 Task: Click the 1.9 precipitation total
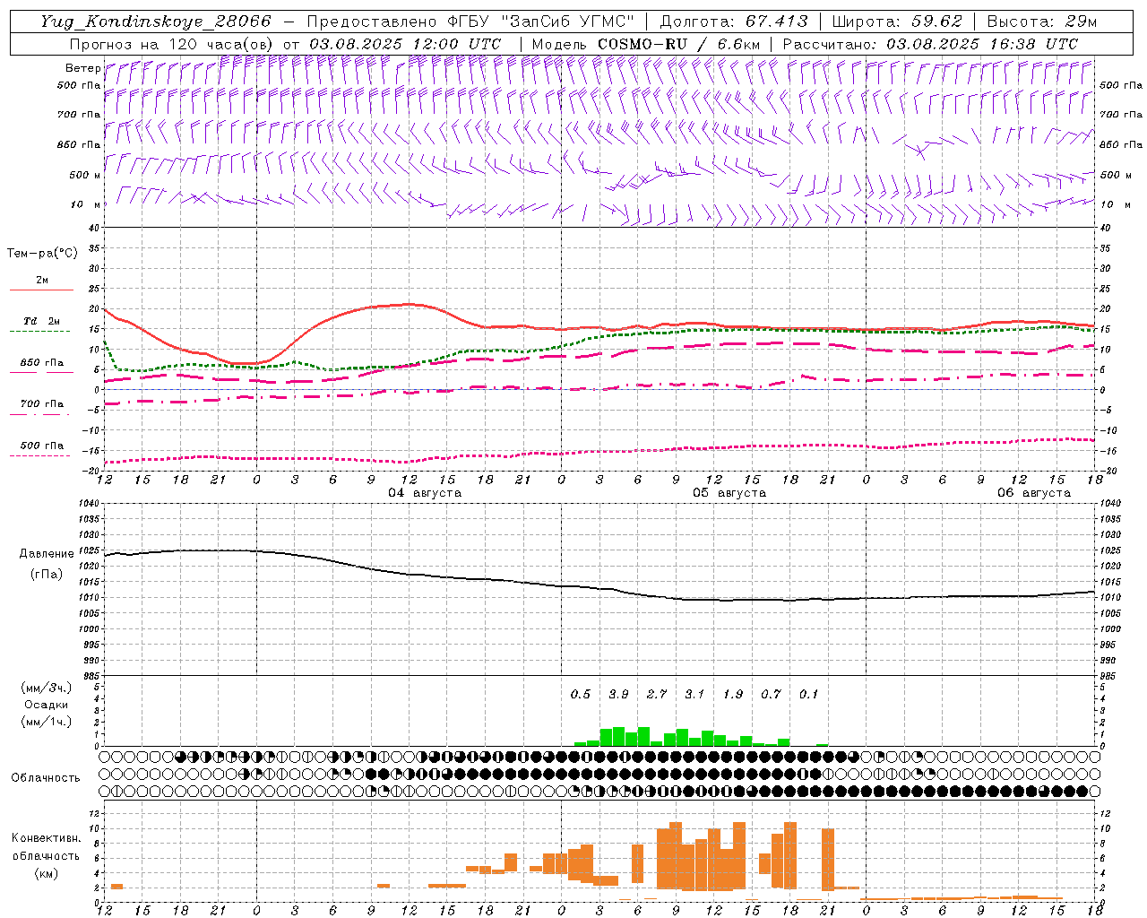(733, 694)
